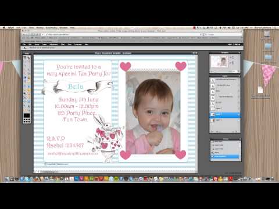The height and width of the screenshot is (209, 279).
Task: Select the Bella text layer row
Action: (225, 91)
